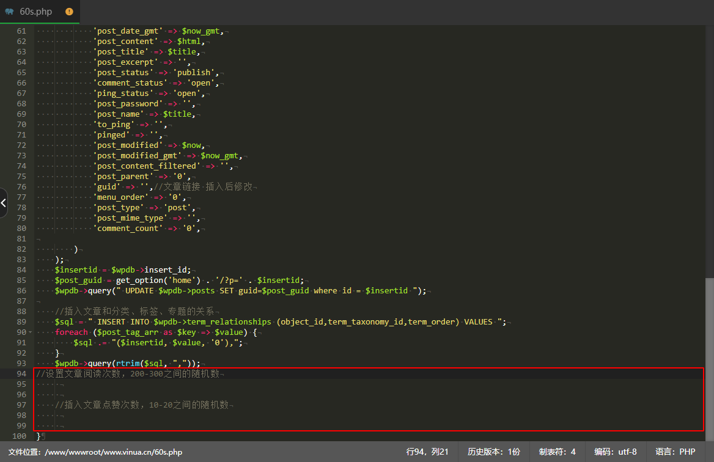Expand the collapsed left sidebar arrow
Image resolution: width=714 pixels, height=462 pixels.
click(3, 202)
